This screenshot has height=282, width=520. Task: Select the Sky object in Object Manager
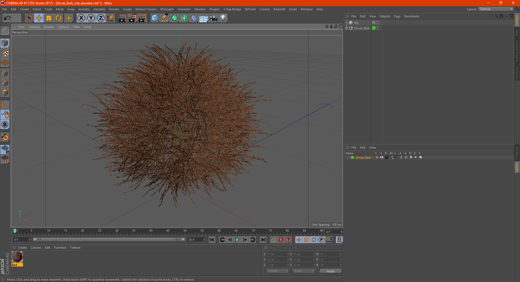(x=356, y=23)
